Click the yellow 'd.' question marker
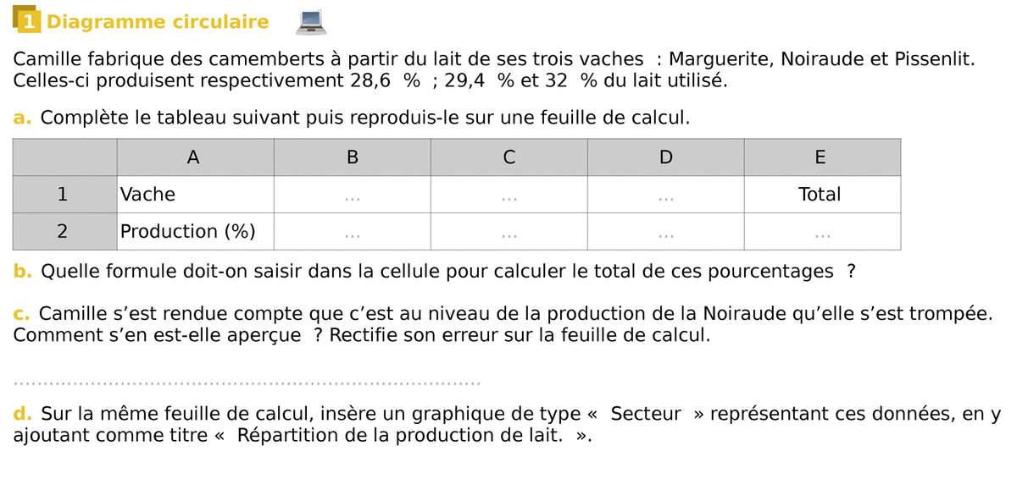This screenshot has height=490, width=1017. point(23,414)
